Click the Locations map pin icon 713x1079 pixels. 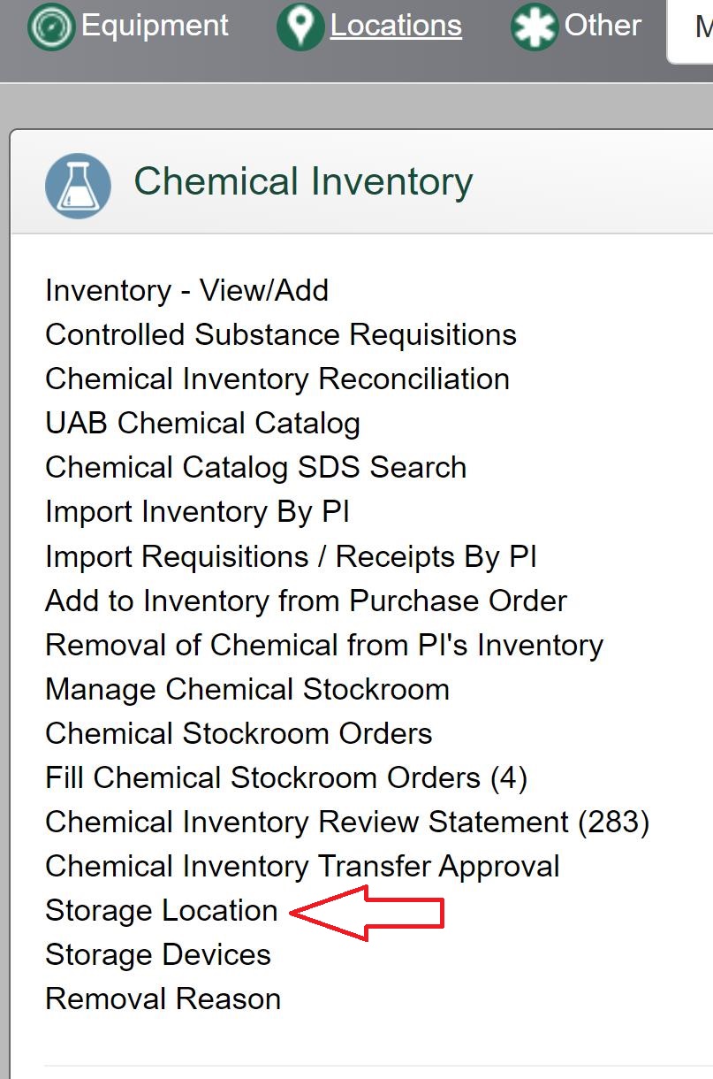[300, 27]
